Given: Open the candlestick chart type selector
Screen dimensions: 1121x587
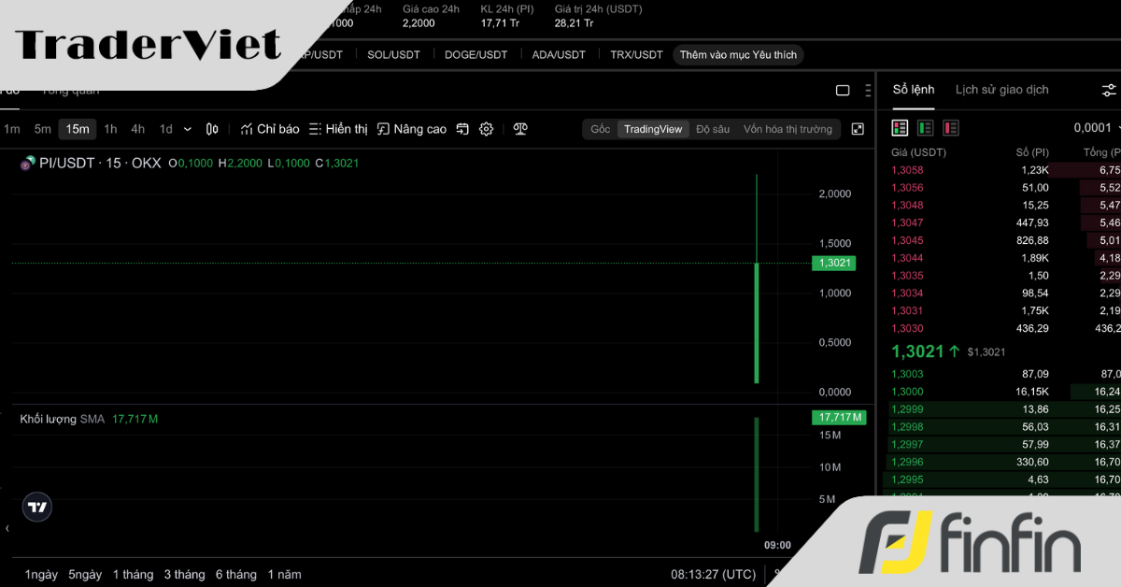Looking at the screenshot, I should 212,129.
